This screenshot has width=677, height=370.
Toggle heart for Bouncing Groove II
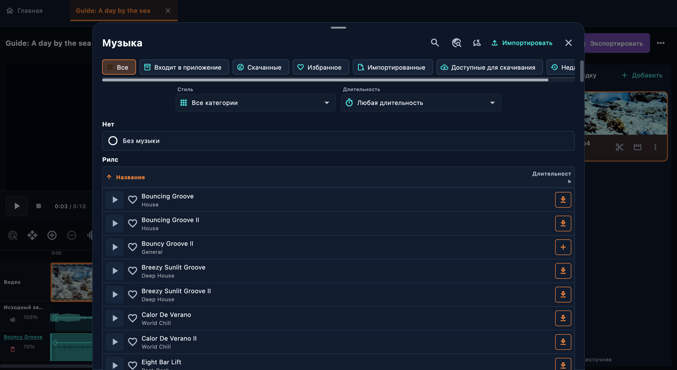(x=133, y=224)
